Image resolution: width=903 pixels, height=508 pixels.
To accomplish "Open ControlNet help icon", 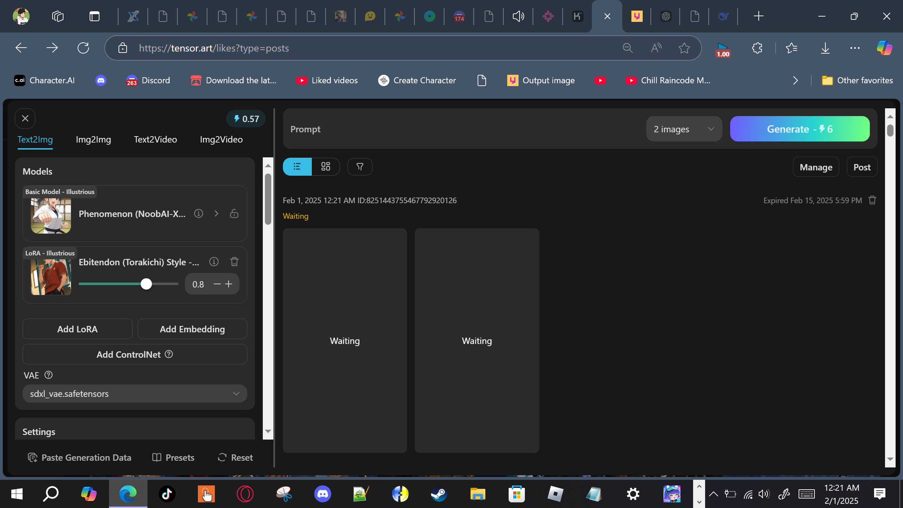I will point(169,354).
